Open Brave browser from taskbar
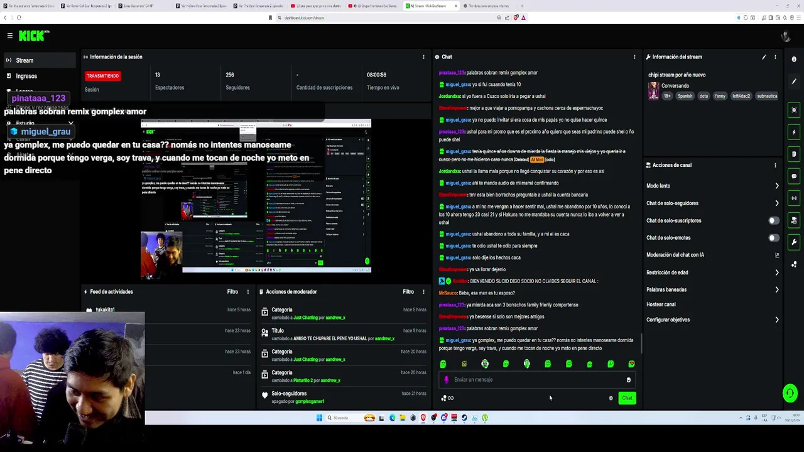 [x=423, y=418]
